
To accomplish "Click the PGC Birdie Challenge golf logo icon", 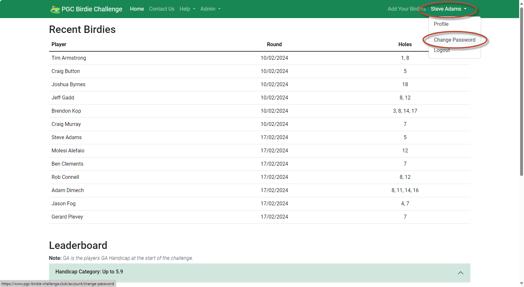I will coord(55,9).
